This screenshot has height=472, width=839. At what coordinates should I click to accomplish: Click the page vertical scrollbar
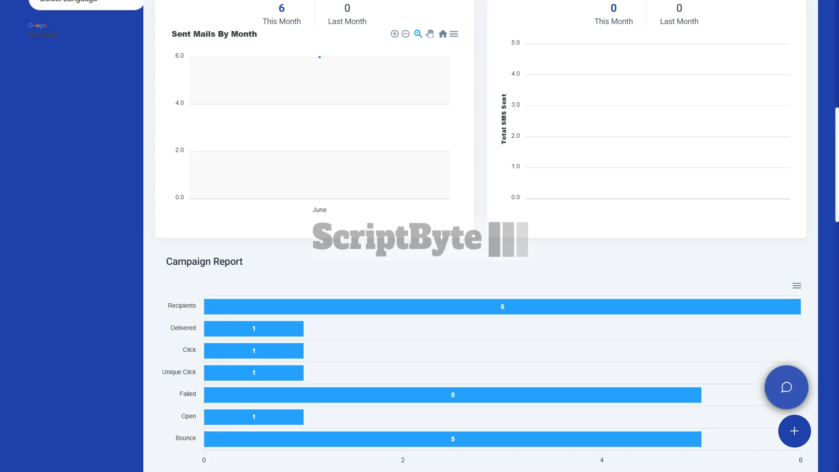[836, 164]
